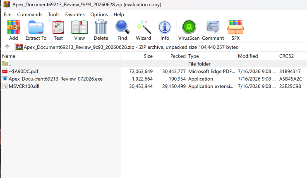The image size is (307, 178).
Task: Sort by the CRC32 column header
Action: click(292, 56)
